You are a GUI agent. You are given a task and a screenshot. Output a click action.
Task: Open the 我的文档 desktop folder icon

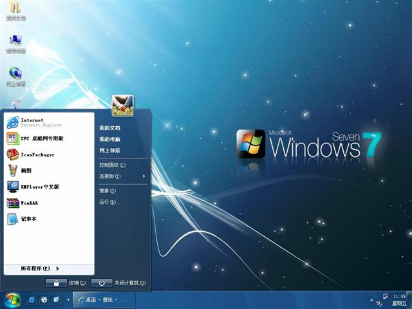click(15, 11)
